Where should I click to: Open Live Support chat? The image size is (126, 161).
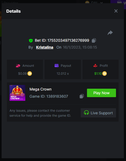[98, 113]
